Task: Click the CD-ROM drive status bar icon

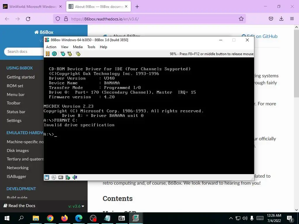Action: (54, 177)
